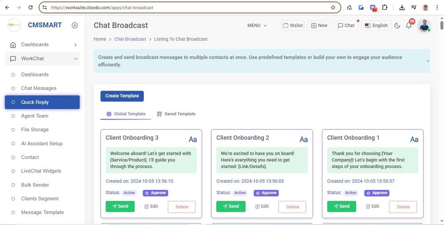Open the English language selector
444x225 pixels.
coord(376,25)
